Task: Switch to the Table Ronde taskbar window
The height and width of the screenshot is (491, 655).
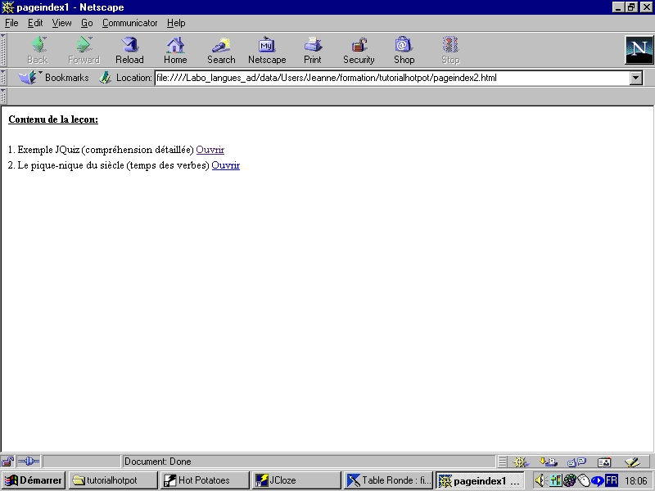Action: click(388, 480)
